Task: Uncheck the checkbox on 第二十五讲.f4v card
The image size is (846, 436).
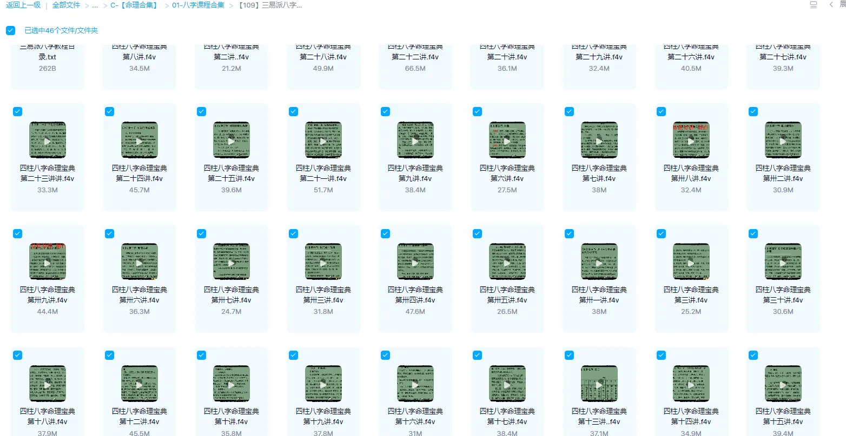Action: click(201, 111)
